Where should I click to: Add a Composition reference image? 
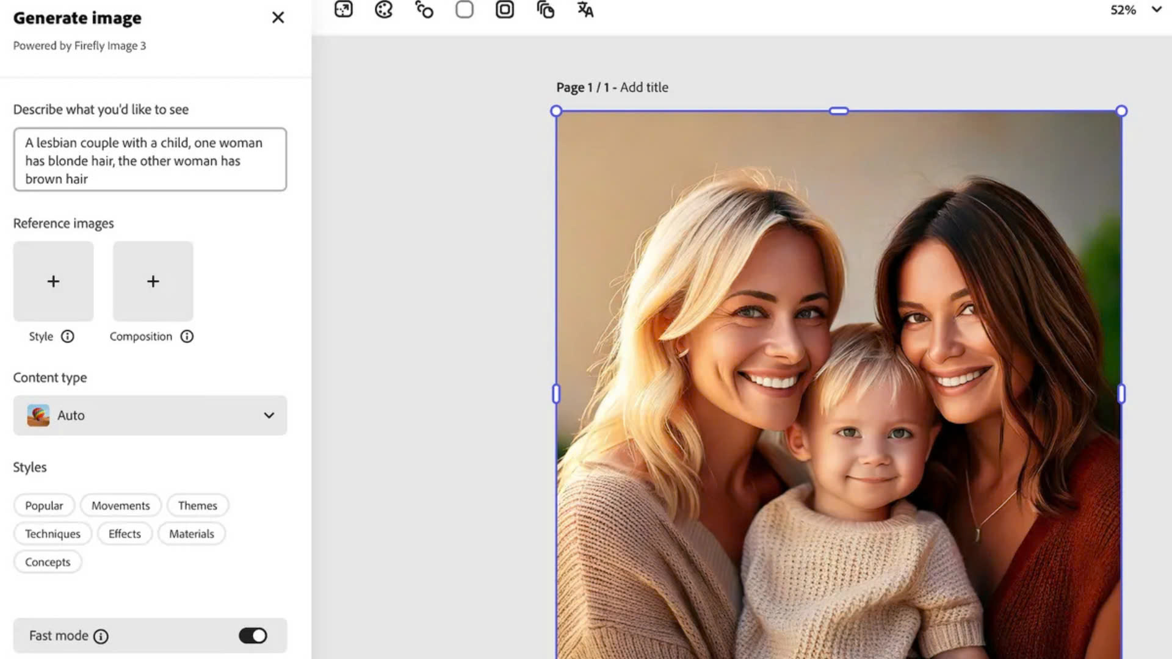[153, 281]
